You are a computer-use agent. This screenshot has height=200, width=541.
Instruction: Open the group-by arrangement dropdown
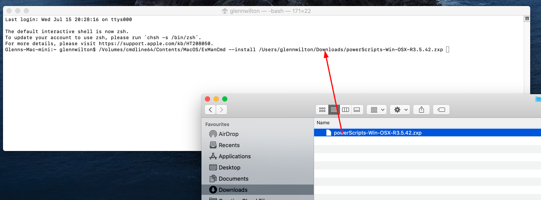[x=377, y=110]
